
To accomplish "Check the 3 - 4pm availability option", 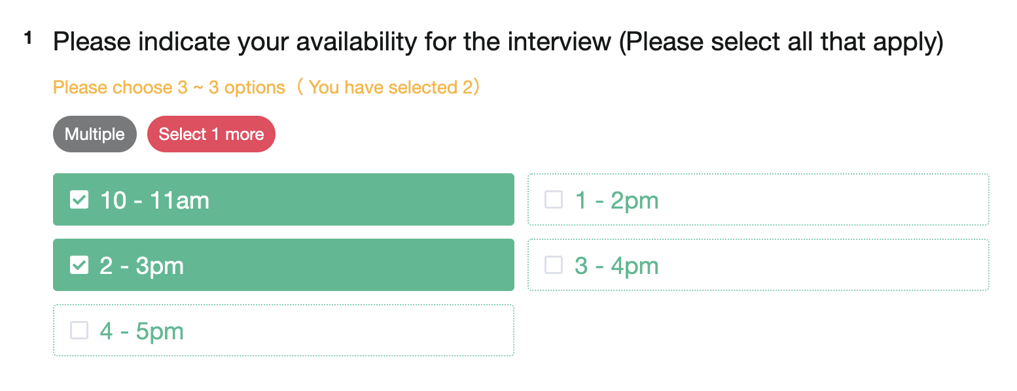I will 758,265.
